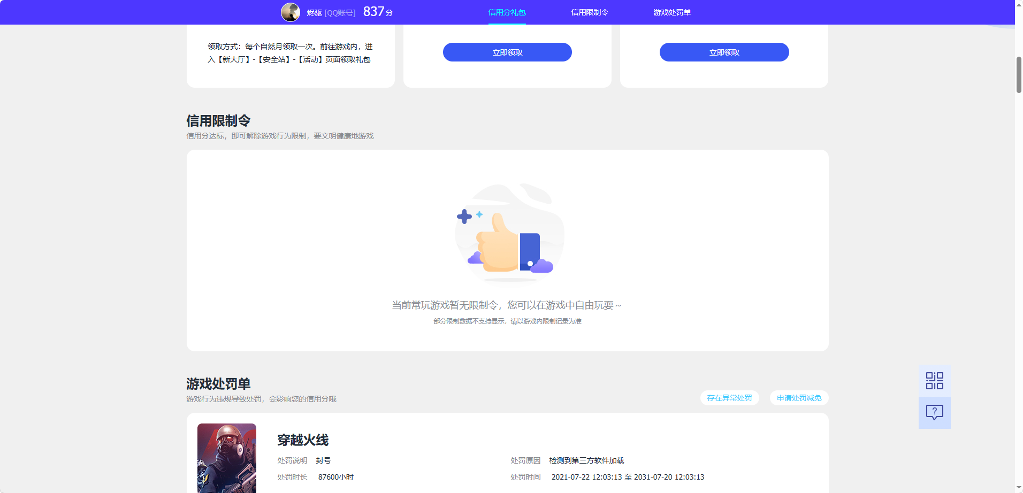Image resolution: width=1023 pixels, height=493 pixels.
Task: Click scrollbar up arrow
Action: tap(1019, 4)
